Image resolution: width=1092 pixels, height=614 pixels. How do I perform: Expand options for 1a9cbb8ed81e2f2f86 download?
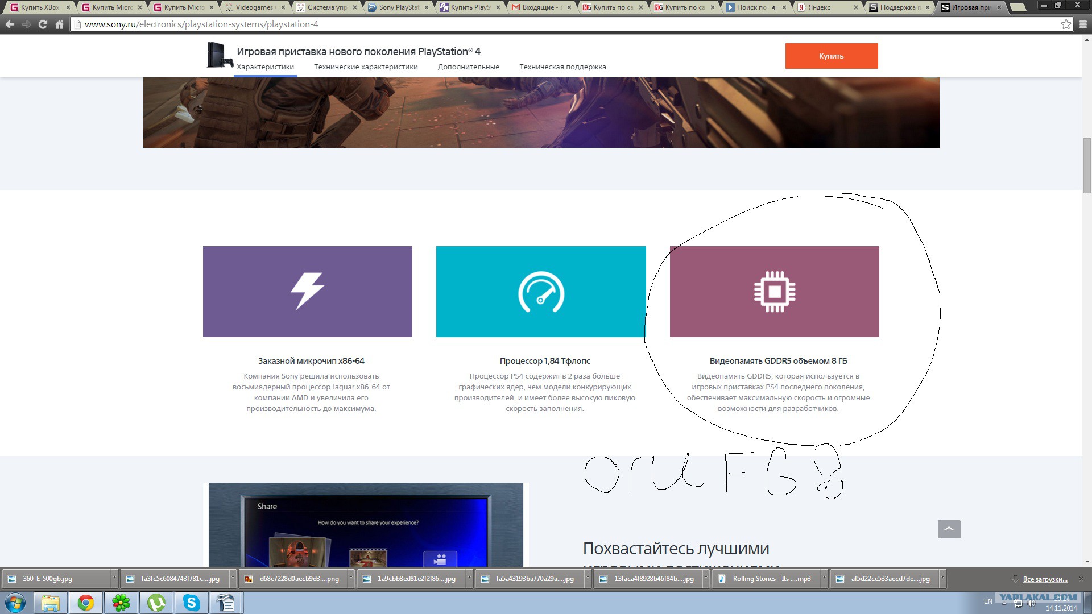469,579
